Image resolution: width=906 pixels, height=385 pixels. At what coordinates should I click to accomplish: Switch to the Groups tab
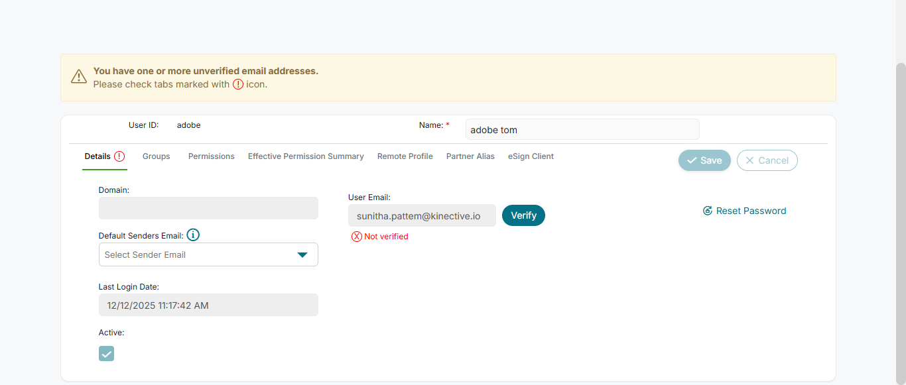(x=157, y=156)
